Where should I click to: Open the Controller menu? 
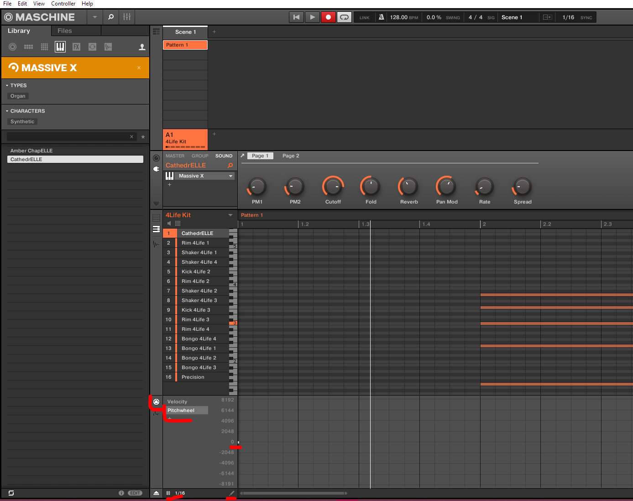(63, 4)
